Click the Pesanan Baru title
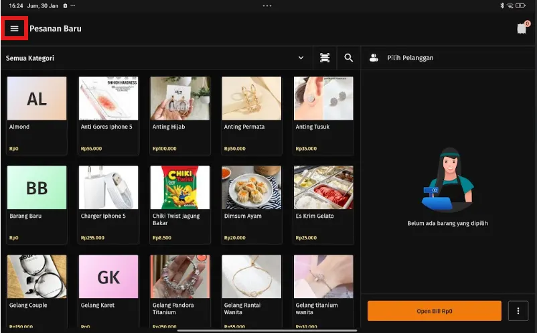 [x=56, y=28]
